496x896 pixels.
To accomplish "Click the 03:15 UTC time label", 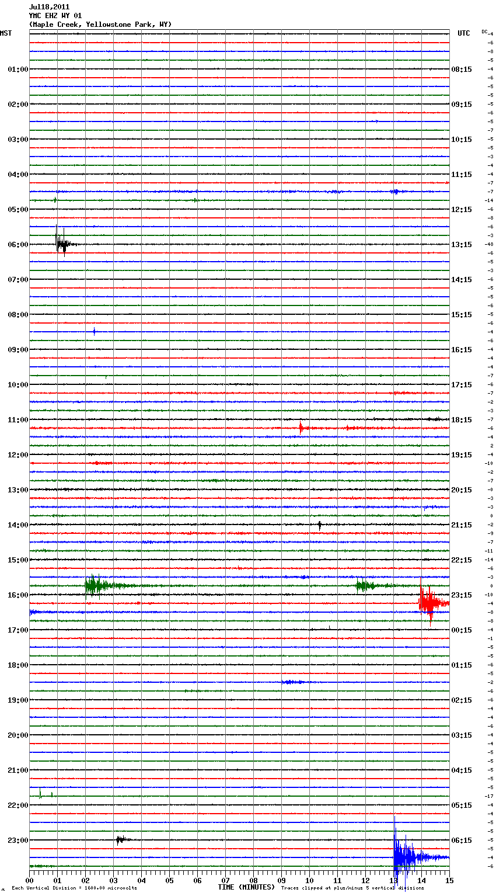I will coord(462,735).
